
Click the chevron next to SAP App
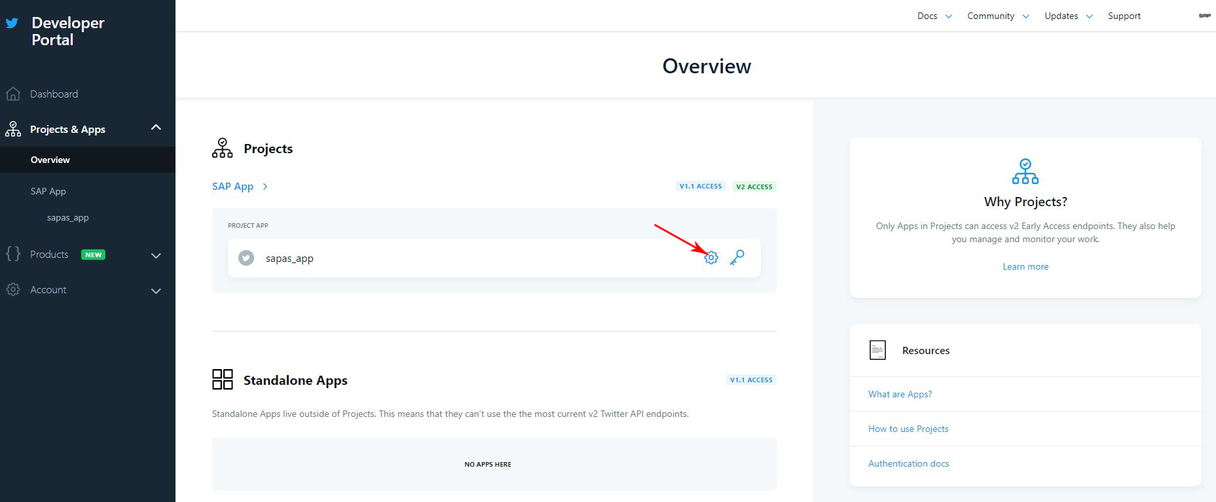pos(265,187)
